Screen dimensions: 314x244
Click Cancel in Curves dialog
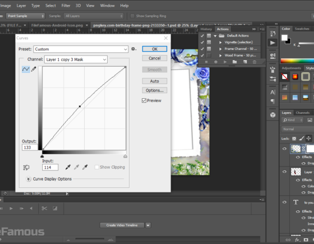coord(155,58)
